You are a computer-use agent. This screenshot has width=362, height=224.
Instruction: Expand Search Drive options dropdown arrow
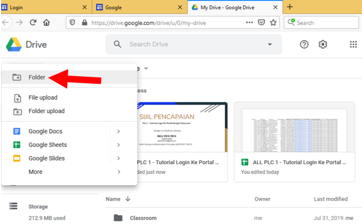click(270, 45)
